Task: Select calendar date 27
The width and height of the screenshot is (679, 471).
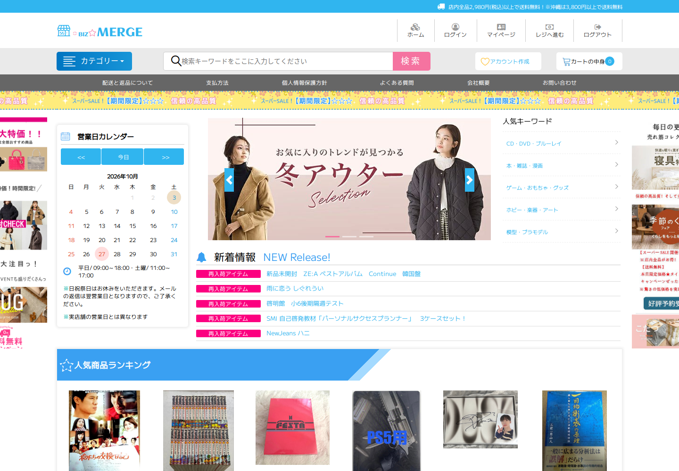Action: tap(102, 254)
